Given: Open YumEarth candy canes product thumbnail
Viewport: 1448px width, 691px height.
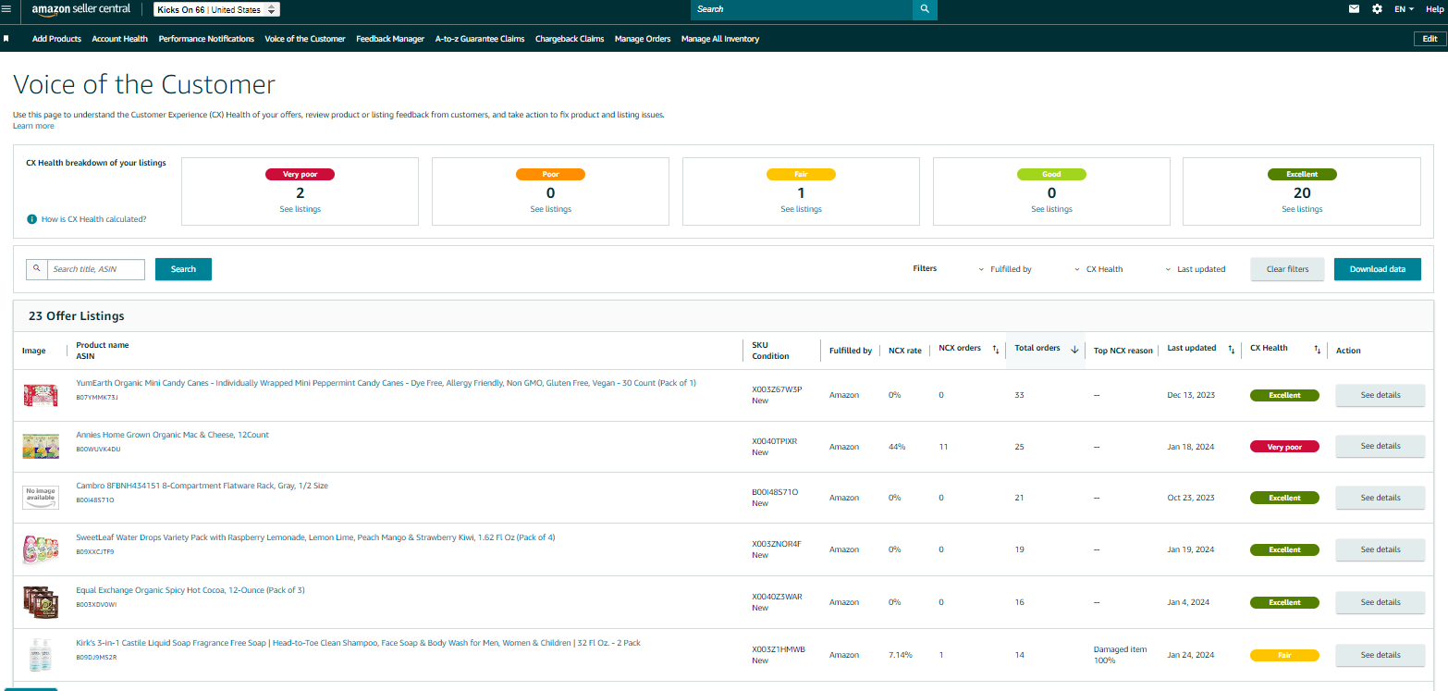Looking at the screenshot, I should 41,395.
